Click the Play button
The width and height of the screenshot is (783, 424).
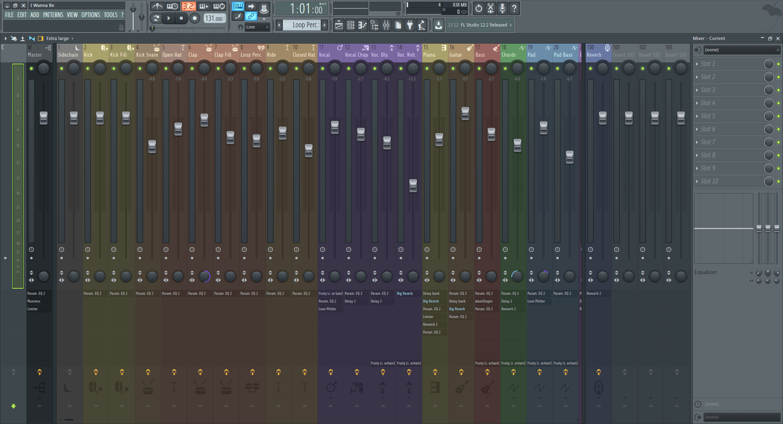coord(168,18)
